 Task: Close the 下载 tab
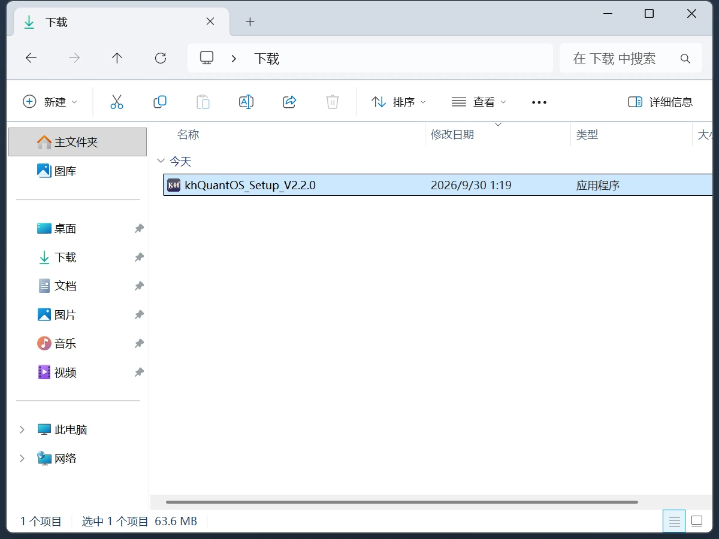coord(210,22)
